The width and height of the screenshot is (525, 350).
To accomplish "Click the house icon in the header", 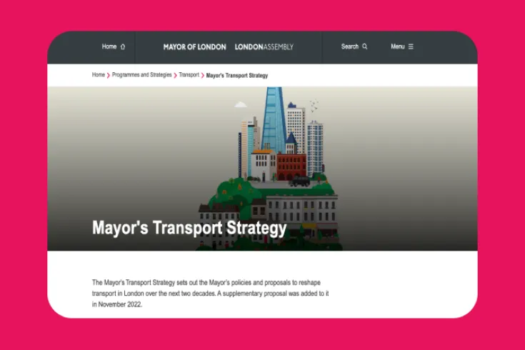I will 123,47.
